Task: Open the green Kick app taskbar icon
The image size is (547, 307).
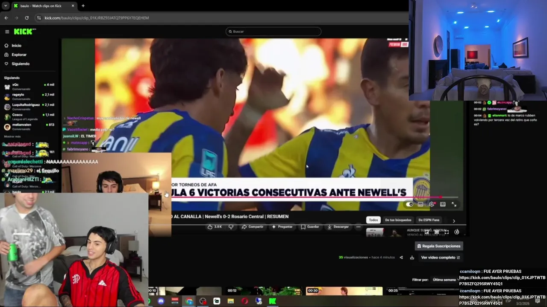Action: pos(272,301)
